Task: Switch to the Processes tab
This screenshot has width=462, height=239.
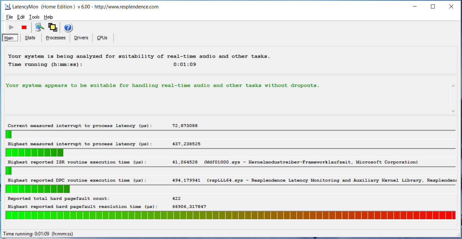Action: click(56, 38)
